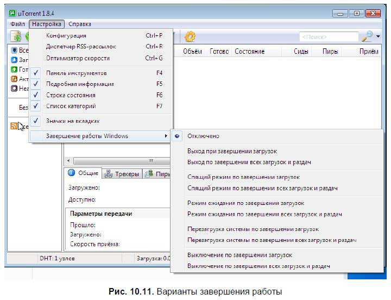This screenshot has height=300, width=391.
Task: Switch to the Трекеры tab
Action: [x=122, y=174]
